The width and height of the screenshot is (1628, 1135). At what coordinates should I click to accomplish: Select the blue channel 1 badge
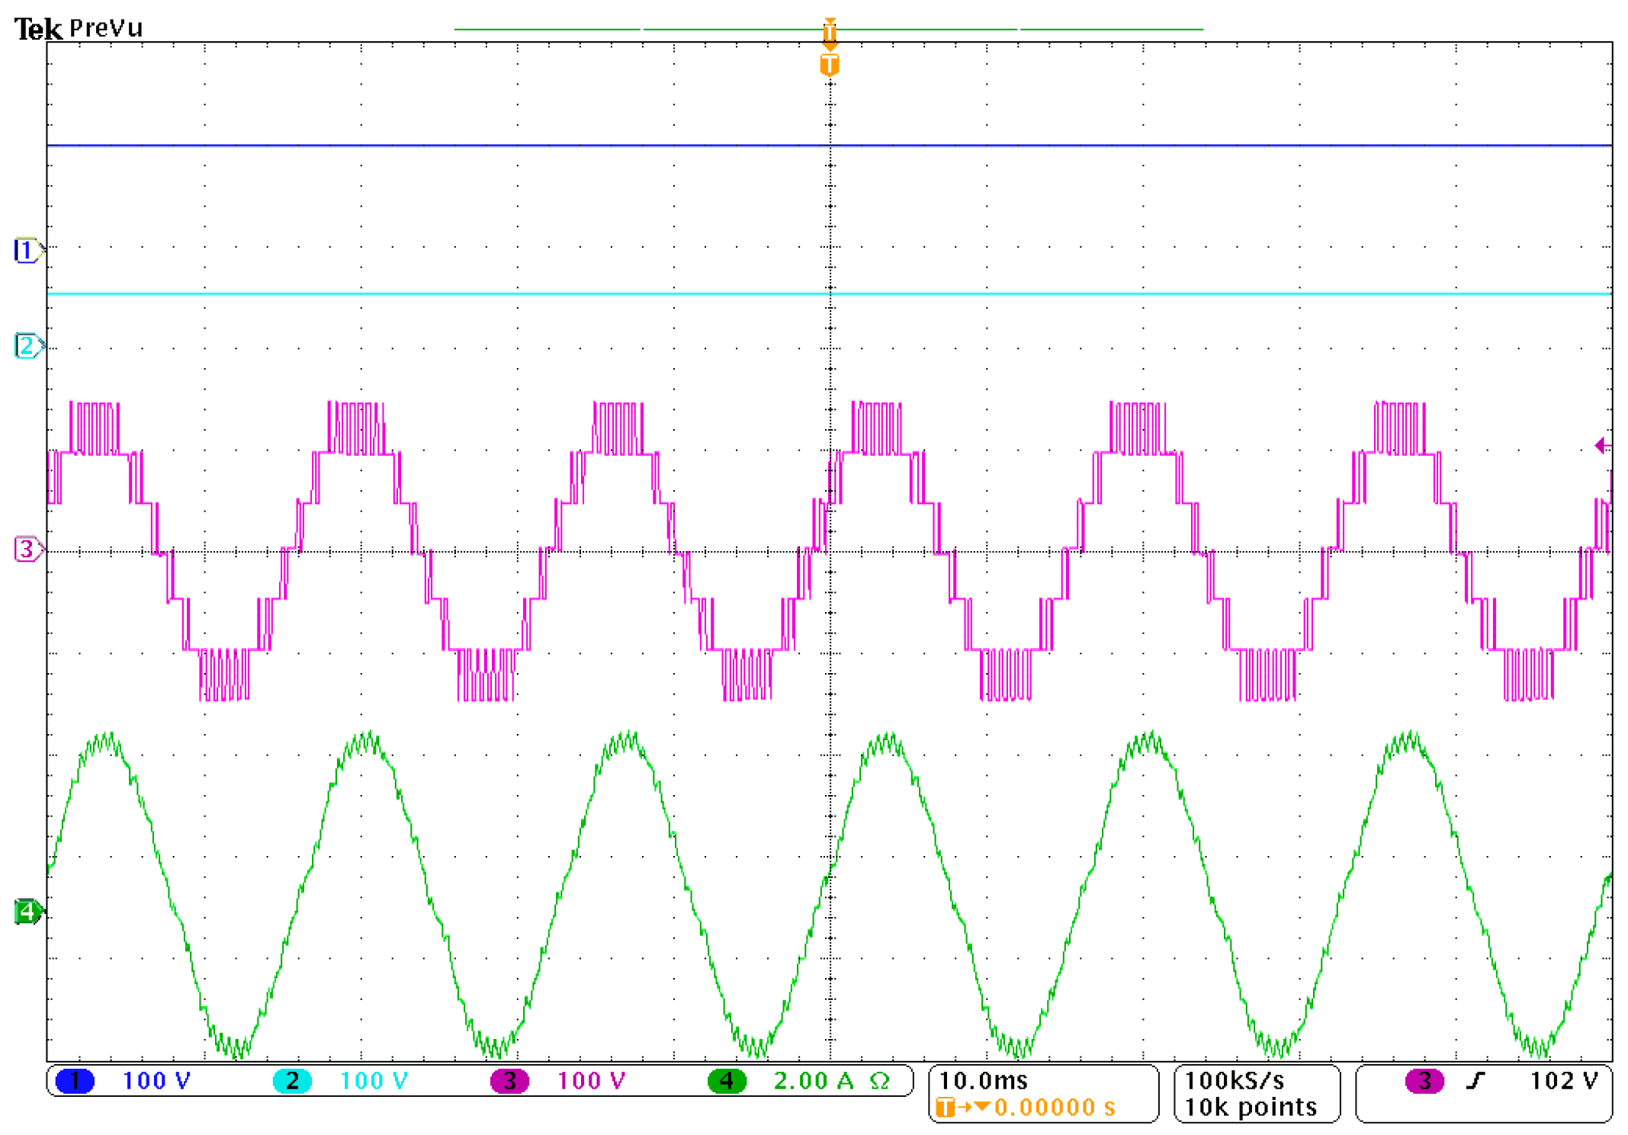75,1081
